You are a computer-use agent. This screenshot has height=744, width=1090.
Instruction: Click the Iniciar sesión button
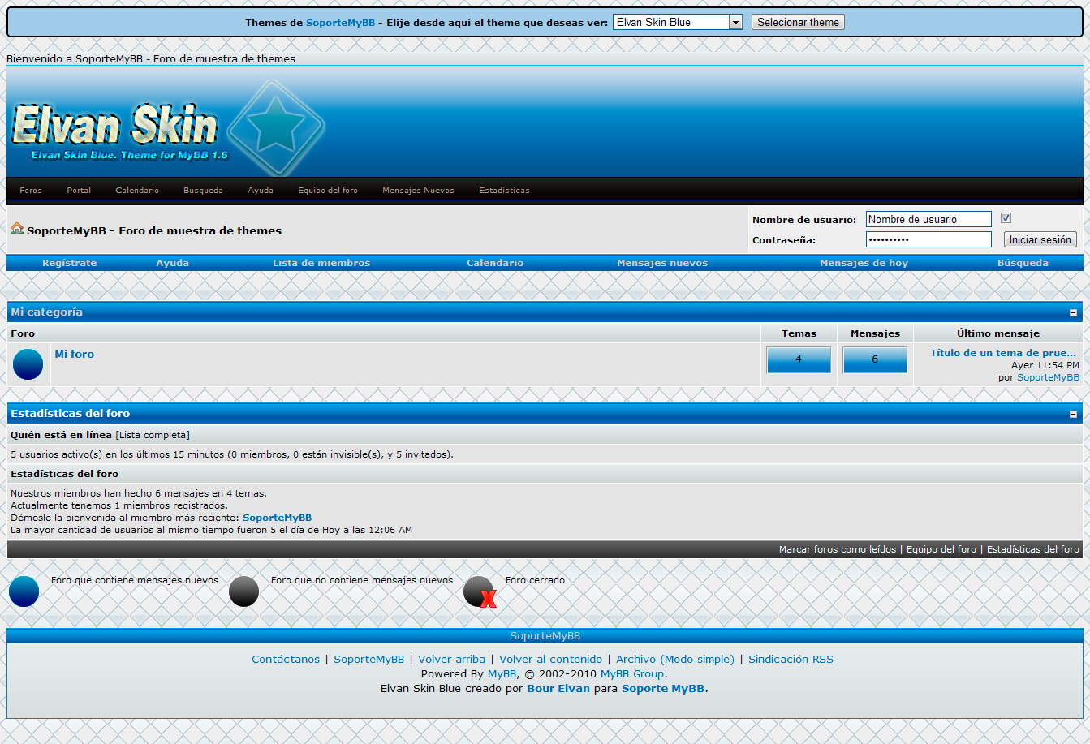coord(1040,240)
